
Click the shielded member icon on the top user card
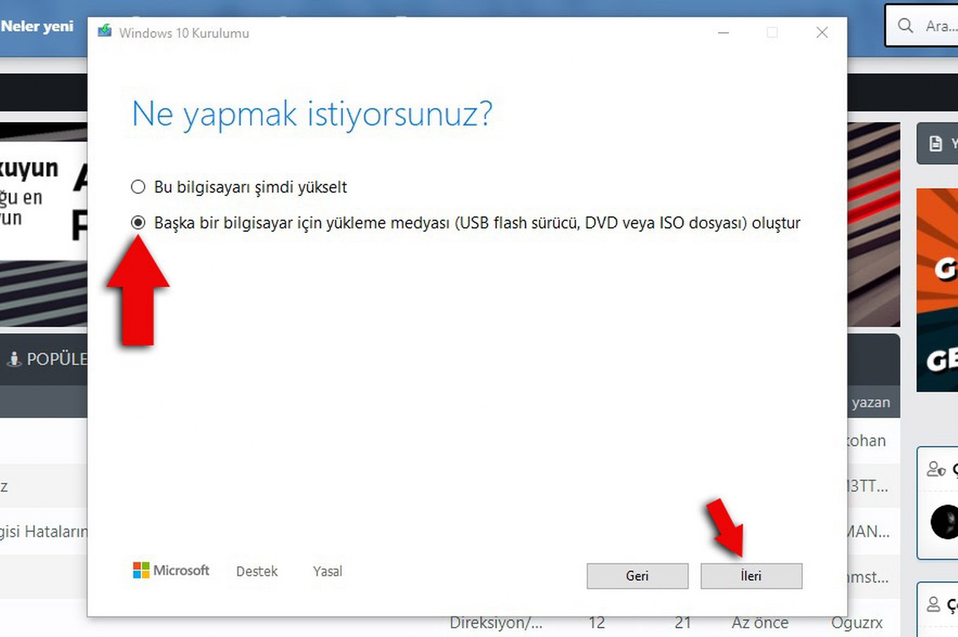tap(936, 469)
